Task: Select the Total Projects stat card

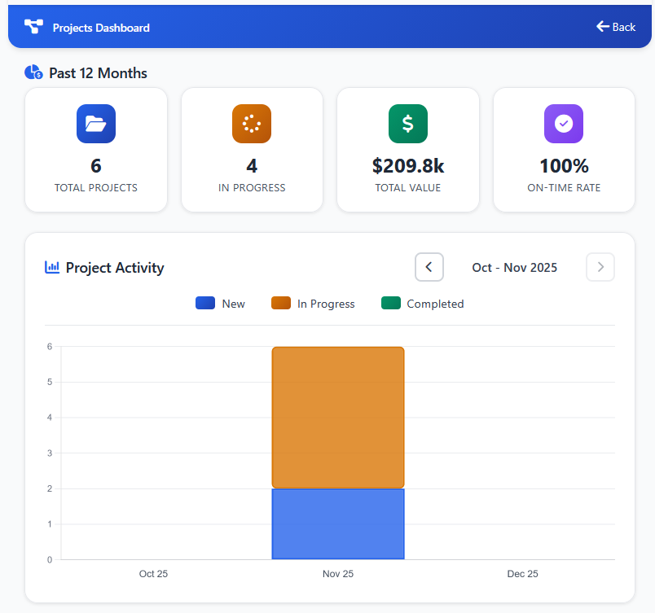Action: (95, 150)
